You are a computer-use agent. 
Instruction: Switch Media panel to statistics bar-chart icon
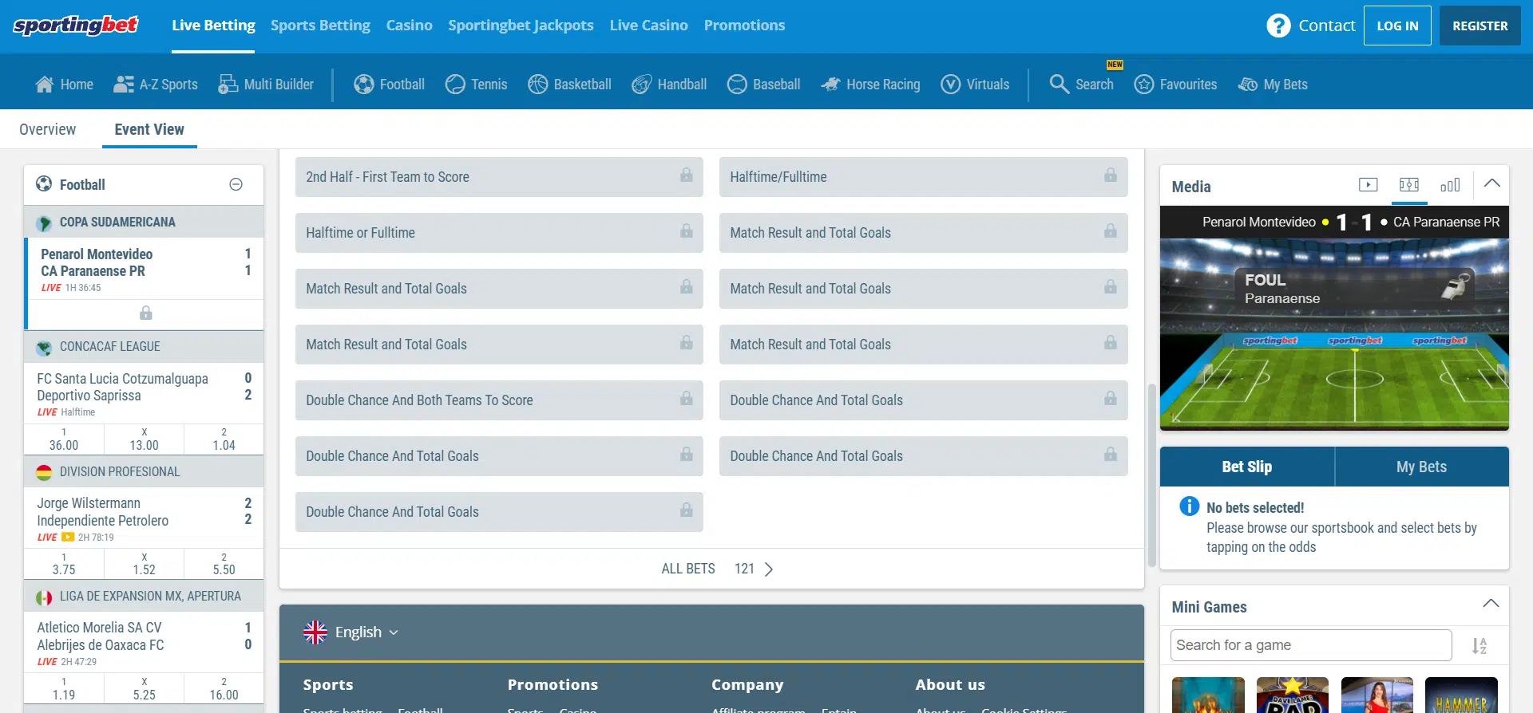pos(1450,185)
